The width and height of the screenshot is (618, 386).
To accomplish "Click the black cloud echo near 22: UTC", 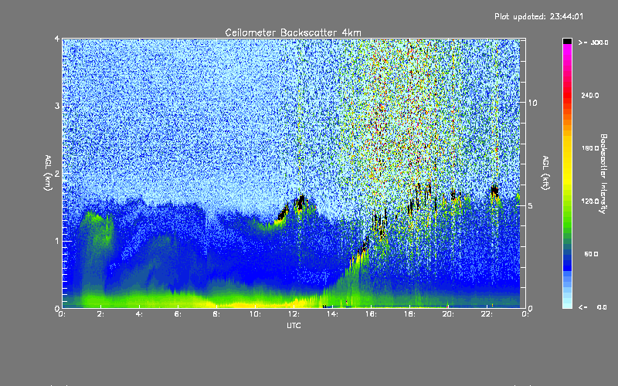I will point(494,191).
